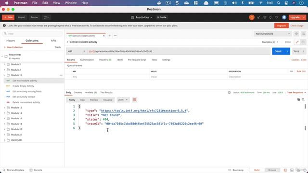Click the Invite button
308x173 pixels.
pos(162,17)
